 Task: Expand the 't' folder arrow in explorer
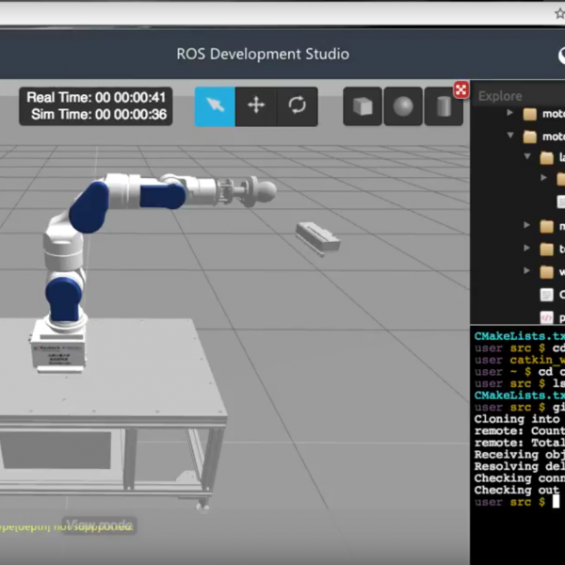pos(526,249)
